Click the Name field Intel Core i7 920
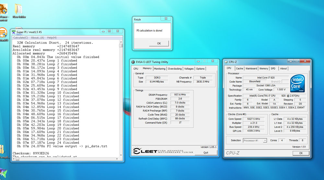The width and height of the screenshot is (324, 180). click(266, 78)
